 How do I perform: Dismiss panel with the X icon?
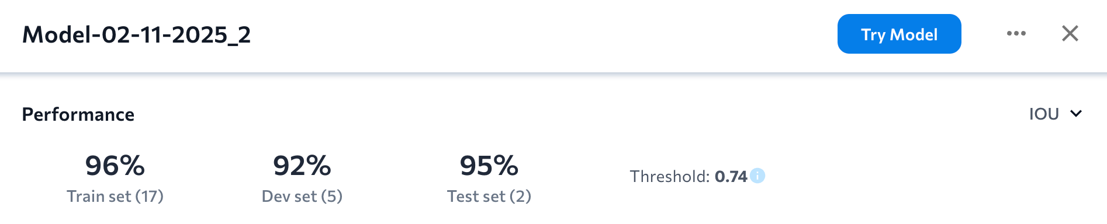1070,33
